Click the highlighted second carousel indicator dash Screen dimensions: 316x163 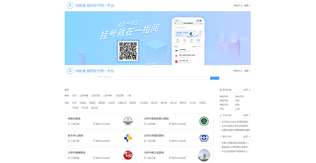tap(155, 63)
